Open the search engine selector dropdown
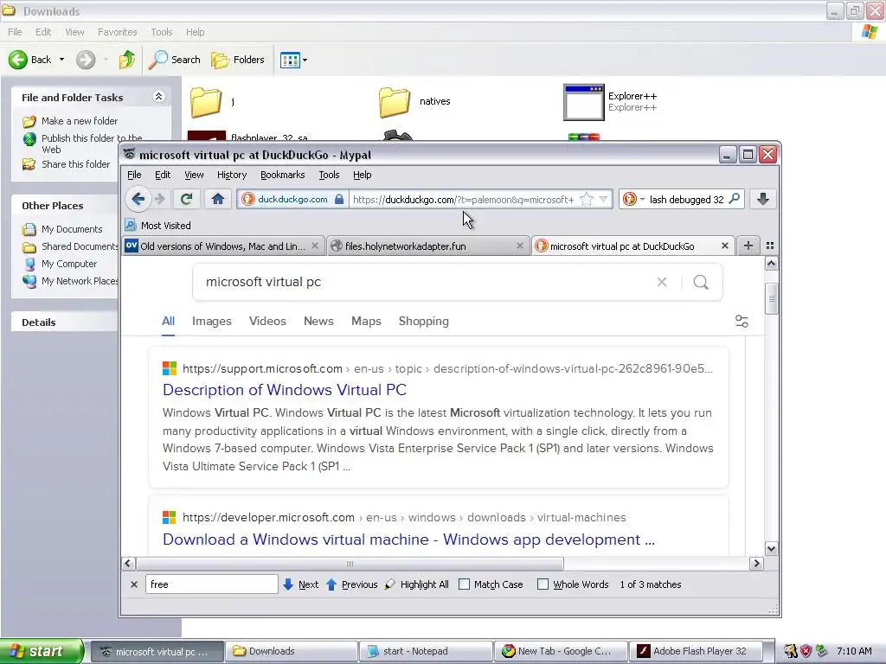The image size is (886, 664). 633,200
